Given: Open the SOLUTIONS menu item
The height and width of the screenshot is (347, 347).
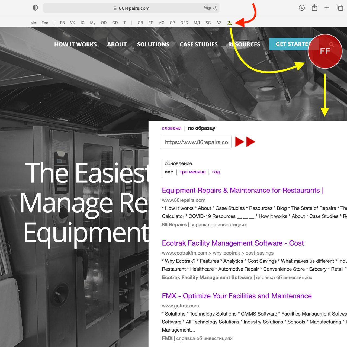Looking at the screenshot, I should point(153,44).
